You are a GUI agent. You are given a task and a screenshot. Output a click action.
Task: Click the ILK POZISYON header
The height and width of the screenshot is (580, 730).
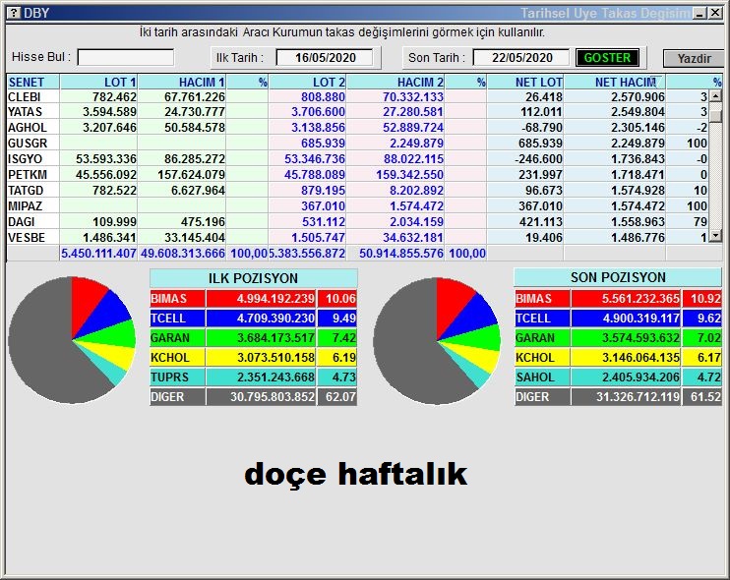click(253, 278)
